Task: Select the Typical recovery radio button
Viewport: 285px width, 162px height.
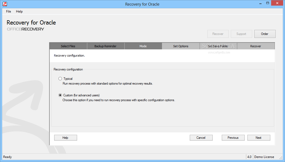Action: [60, 79]
